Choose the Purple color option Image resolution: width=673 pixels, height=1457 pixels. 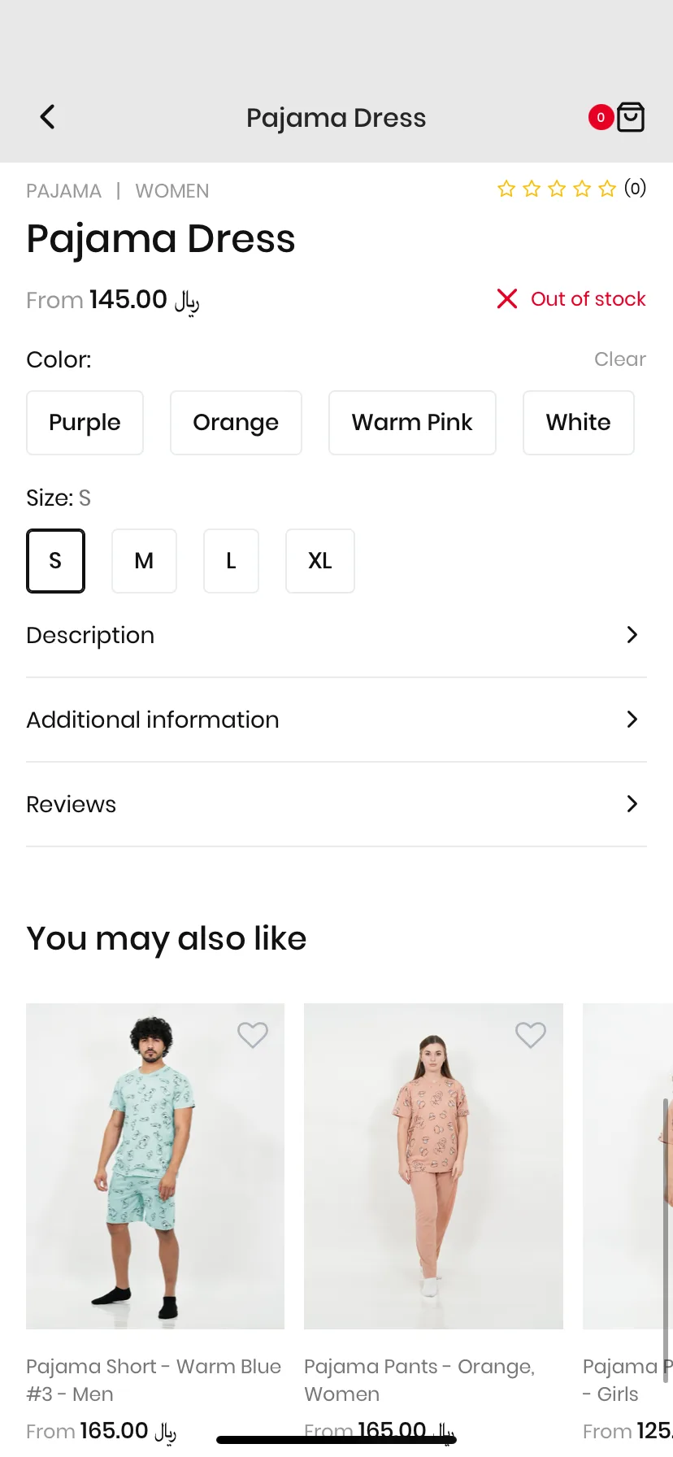[85, 423]
